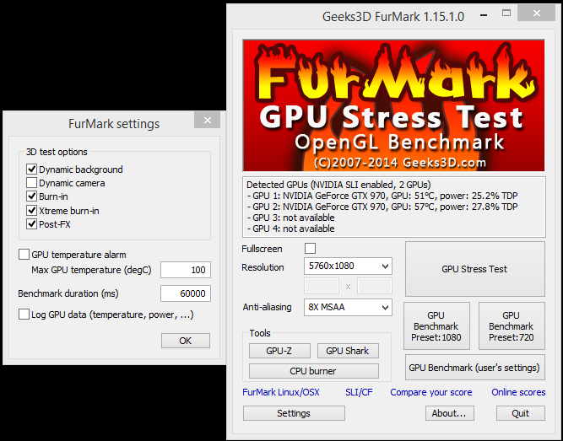Click the FurMark settings title text

click(x=114, y=124)
